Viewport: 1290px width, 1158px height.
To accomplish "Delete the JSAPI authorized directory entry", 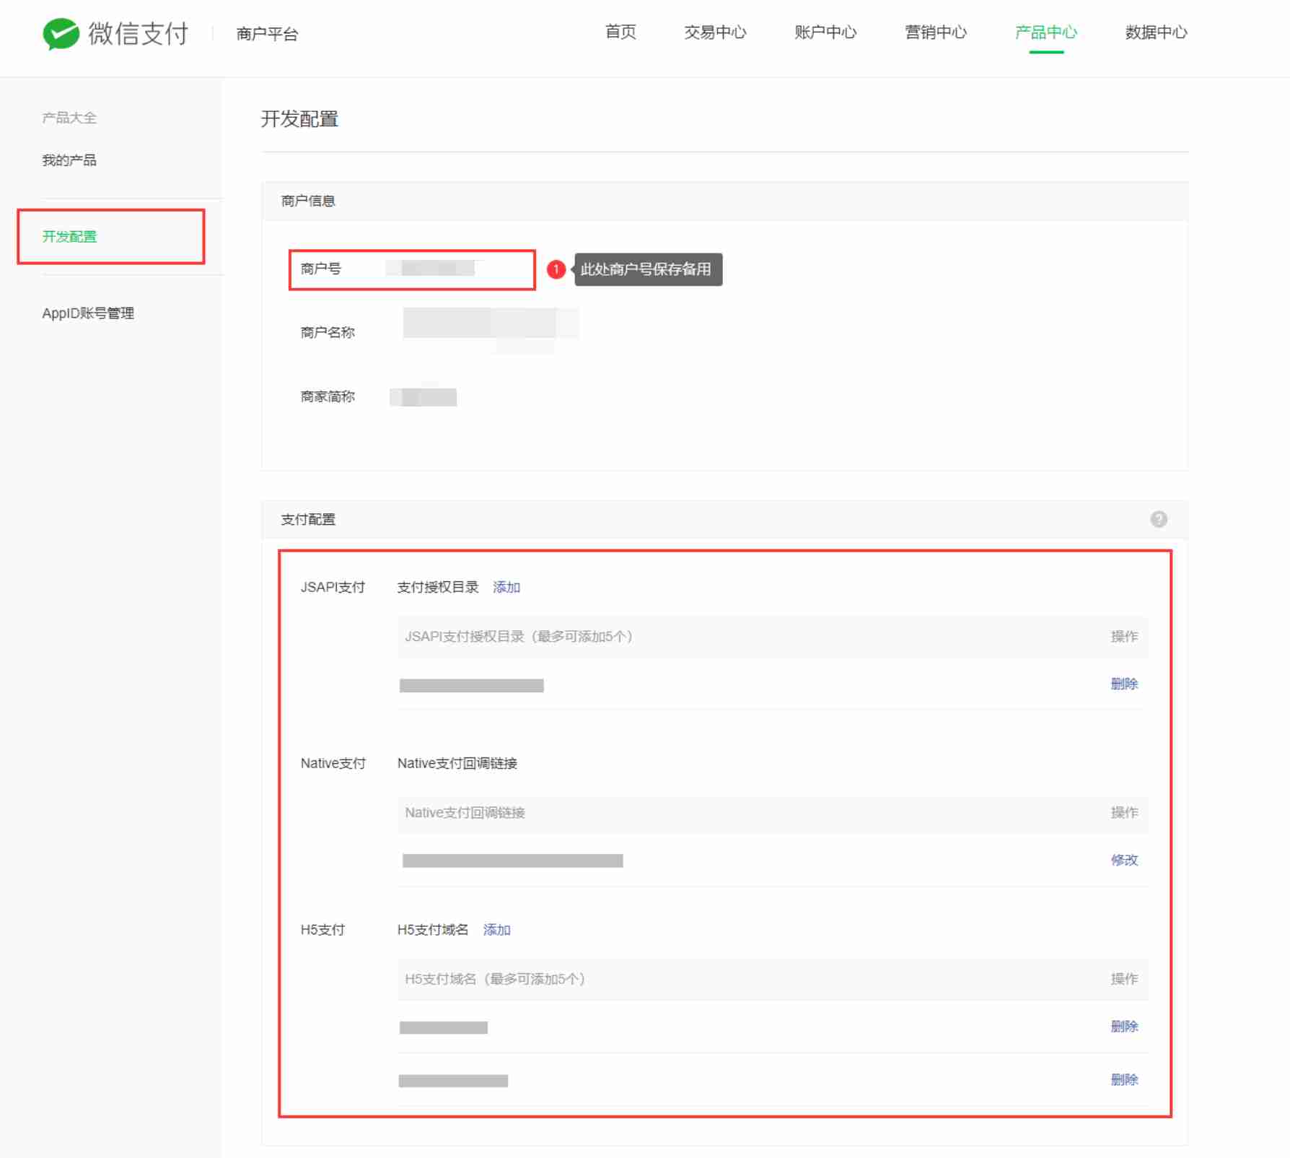I will (1123, 684).
